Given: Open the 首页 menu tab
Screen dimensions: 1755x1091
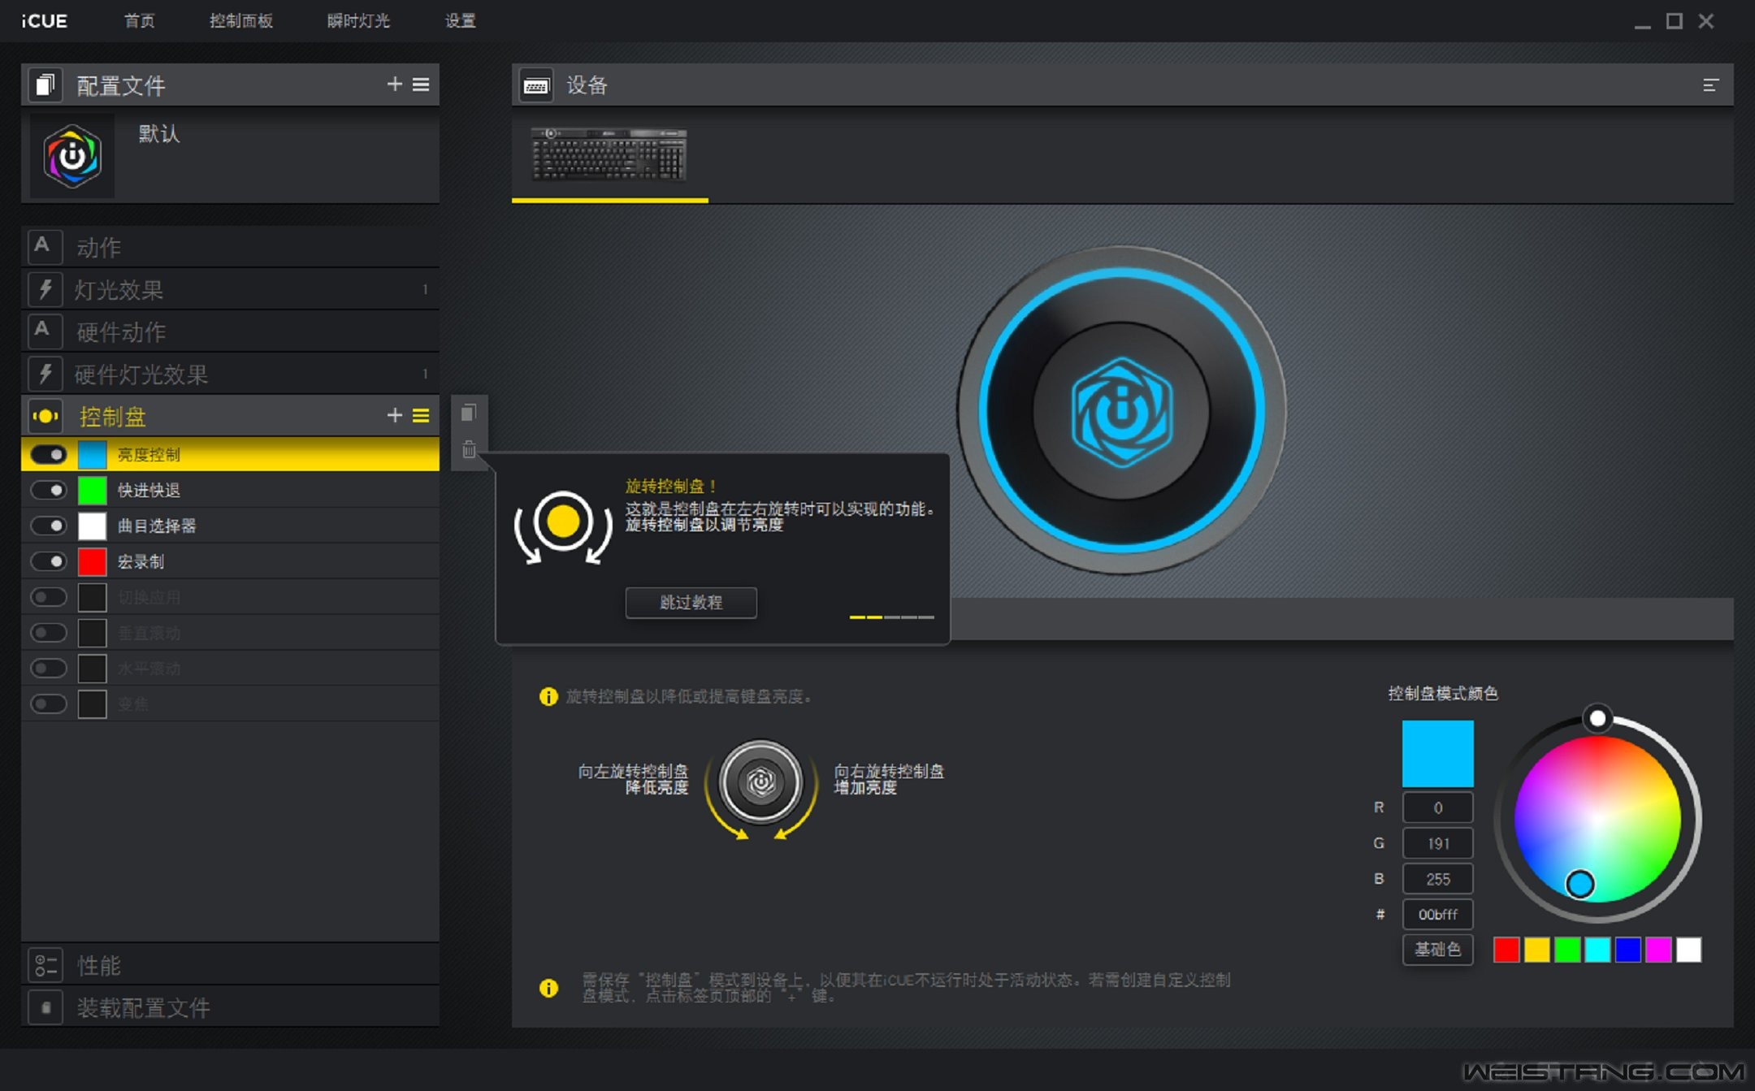Looking at the screenshot, I should pyautogui.click(x=139, y=21).
